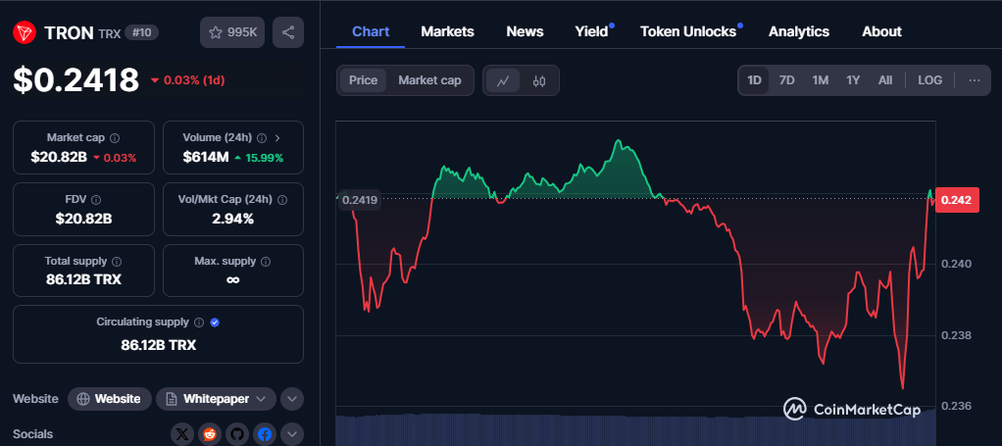
Task: Open the Analytics tab
Action: coord(799,31)
